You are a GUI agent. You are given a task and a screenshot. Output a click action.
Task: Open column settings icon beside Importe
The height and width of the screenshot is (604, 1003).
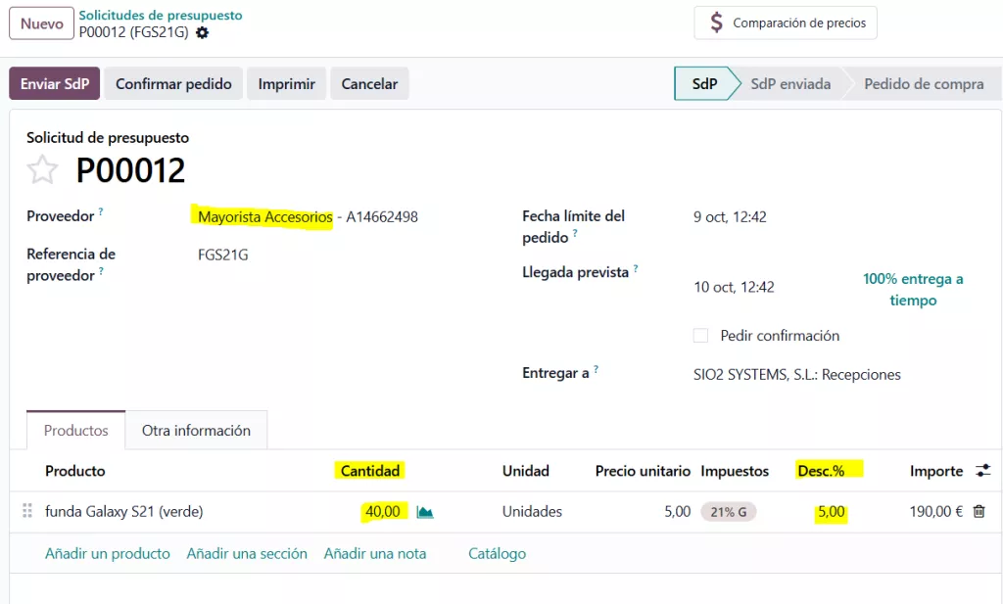click(x=982, y=471)
